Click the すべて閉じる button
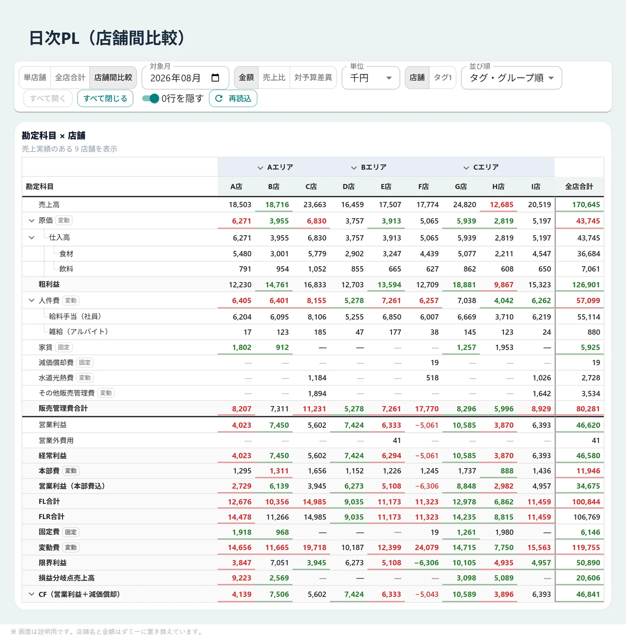The width and height of the screenshot is (626, 639). click(x=105, y=98)
